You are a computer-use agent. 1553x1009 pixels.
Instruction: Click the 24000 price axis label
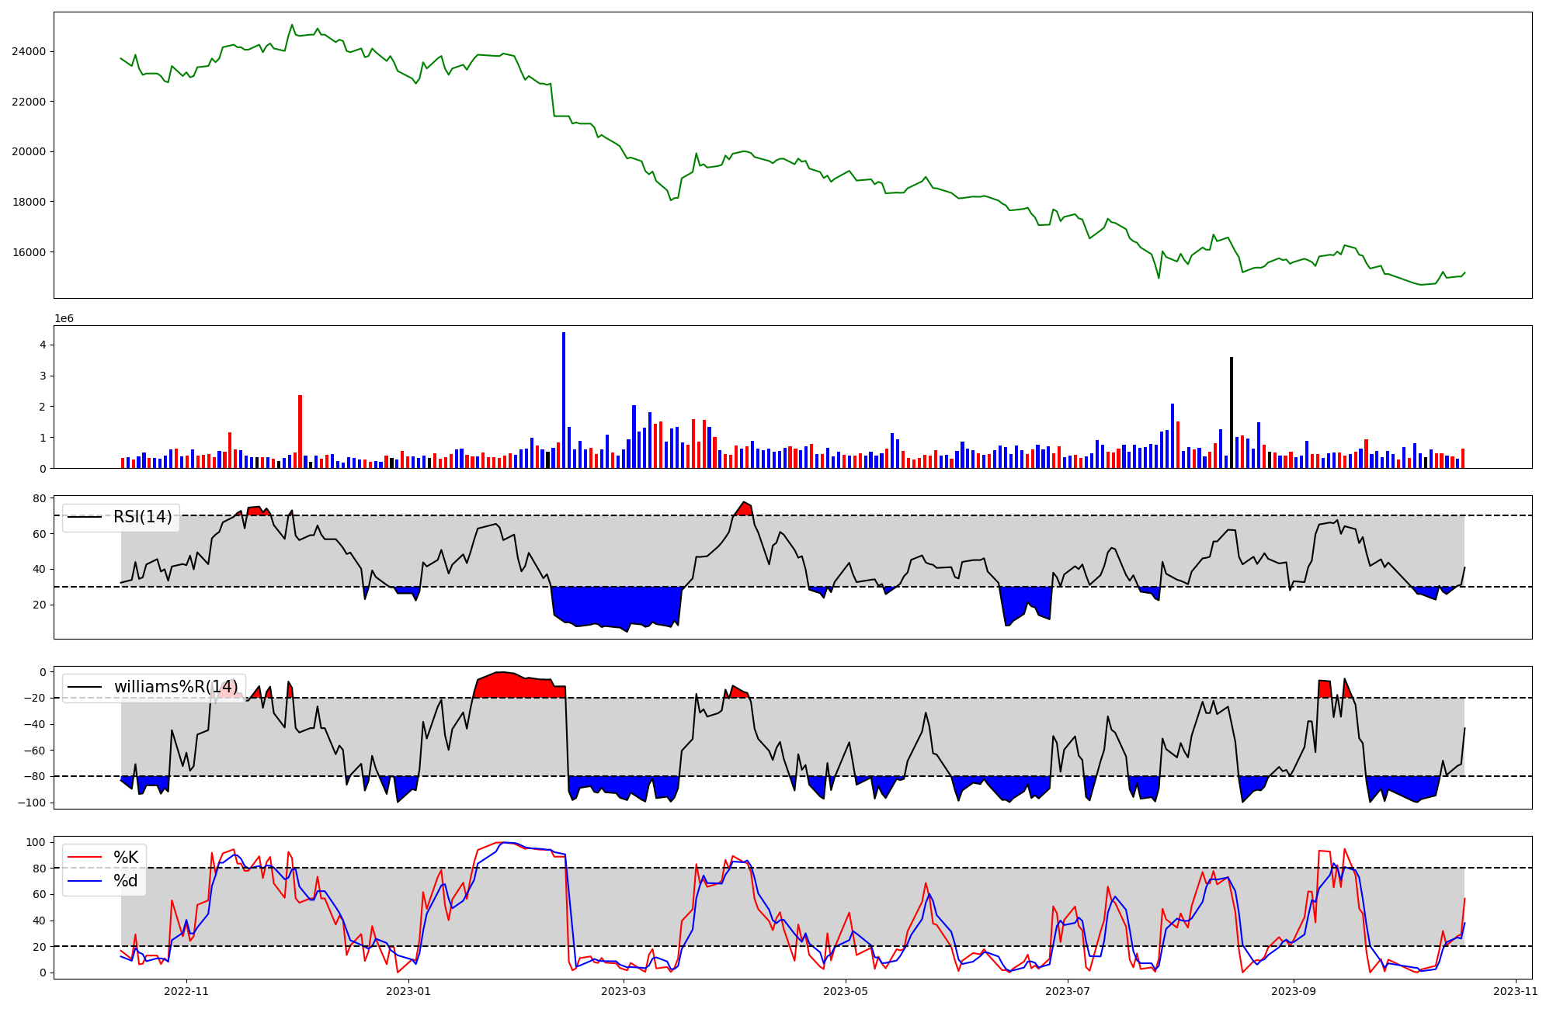pos(29,51)
